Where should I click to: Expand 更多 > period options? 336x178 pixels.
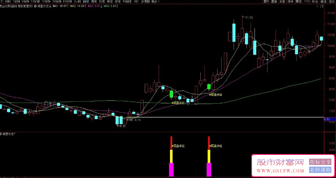coord(155,2)
